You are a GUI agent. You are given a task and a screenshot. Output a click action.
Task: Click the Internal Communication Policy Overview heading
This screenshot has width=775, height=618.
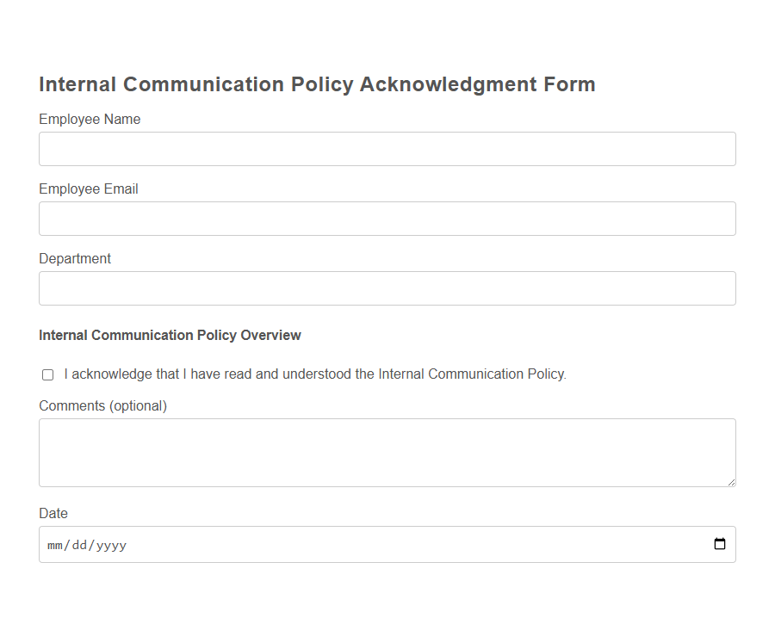coord(170,335)
